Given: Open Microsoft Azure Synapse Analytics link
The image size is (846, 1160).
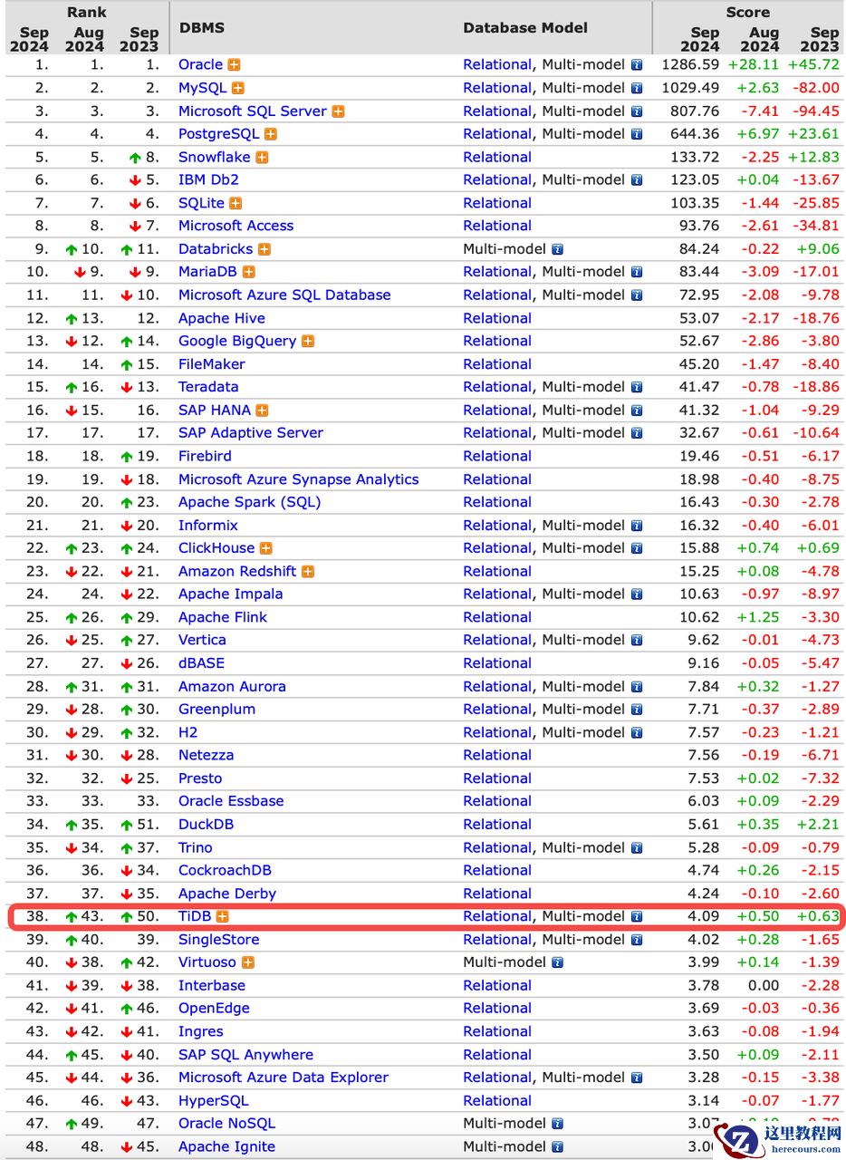Looking at the screenshot, I should coord(299,479).
